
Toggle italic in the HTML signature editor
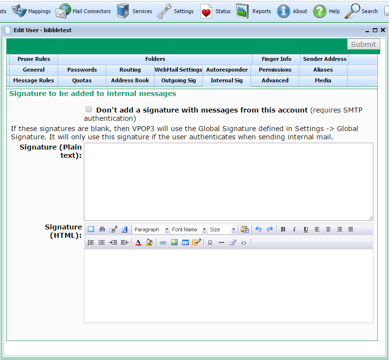(x=294, y=229)
